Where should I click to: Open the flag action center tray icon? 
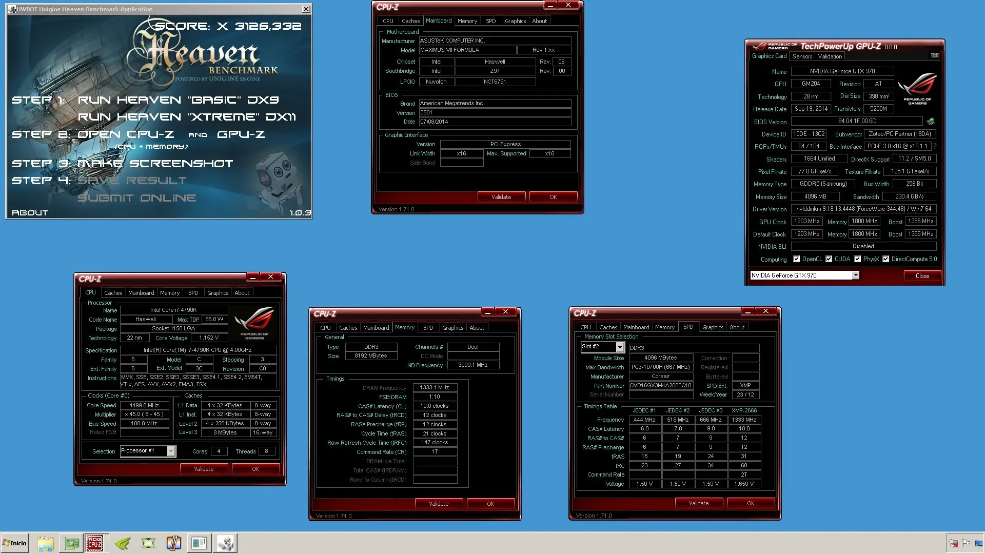(966, 543)
